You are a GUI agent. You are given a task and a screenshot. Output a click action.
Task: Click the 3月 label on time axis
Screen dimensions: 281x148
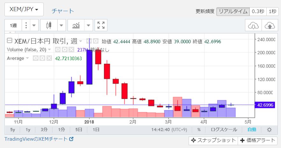(x=168, y=122)
